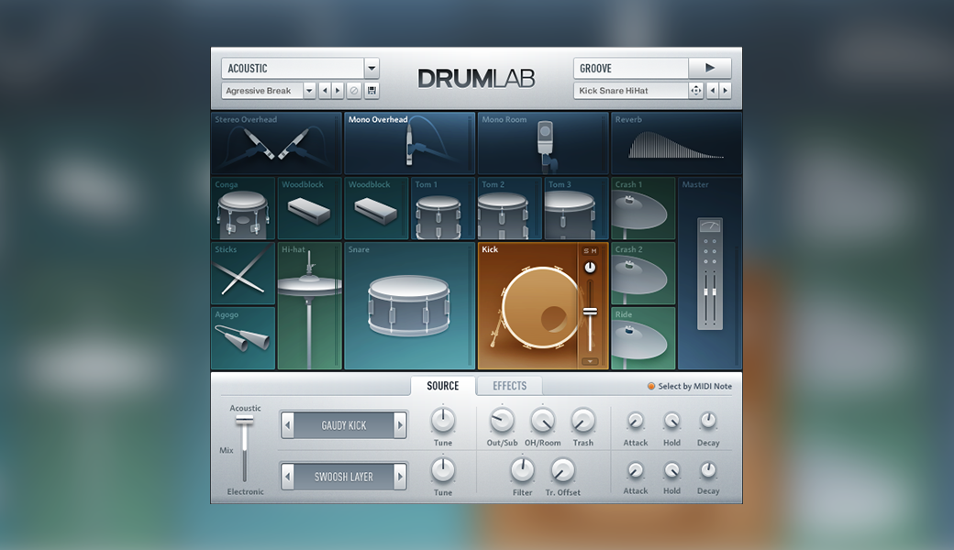Select the Crash 1 cymbal pad
The image size is (954, 550).
[643, 208]
